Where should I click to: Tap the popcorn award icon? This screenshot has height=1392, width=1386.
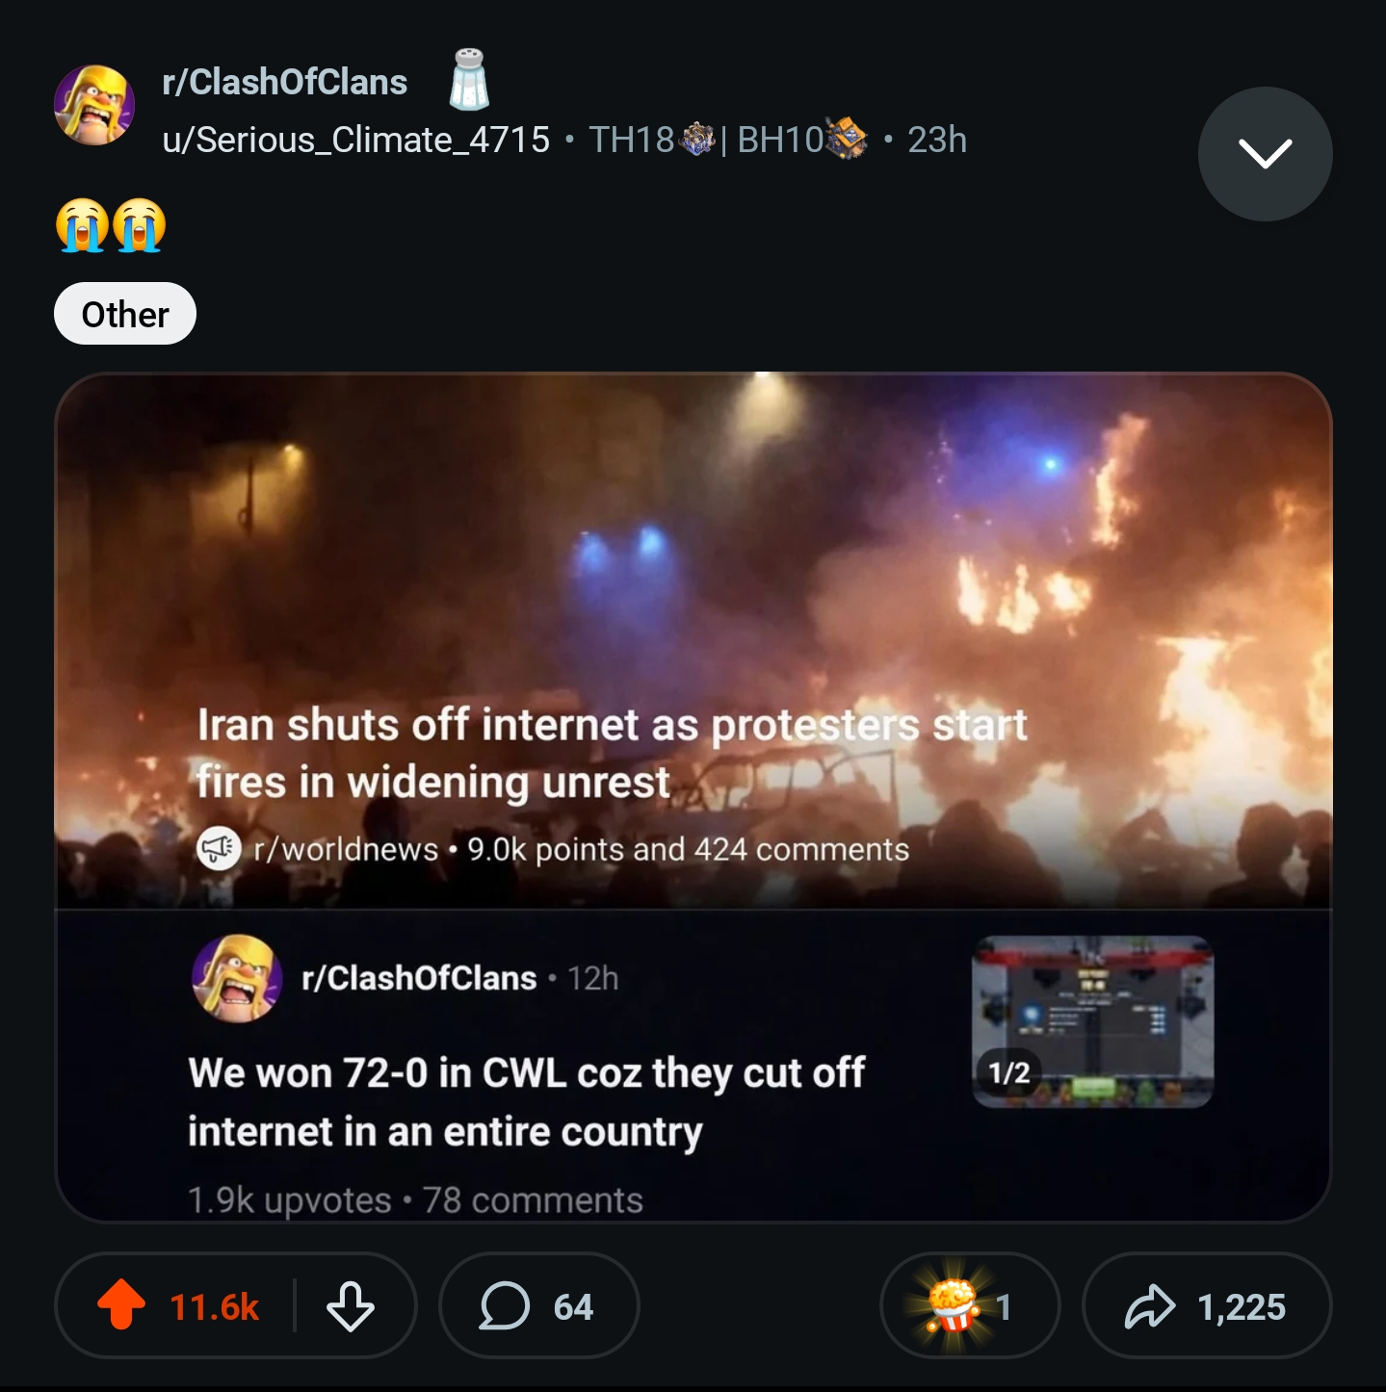[954, 1305]
